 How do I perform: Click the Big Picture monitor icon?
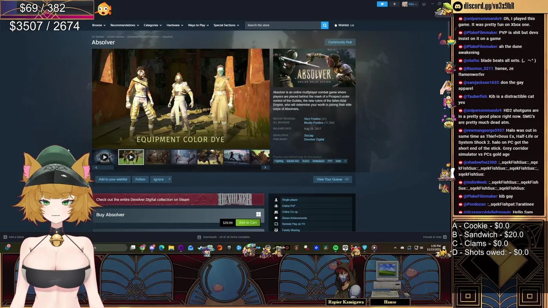pyautogui.click(x=424, y=4)
